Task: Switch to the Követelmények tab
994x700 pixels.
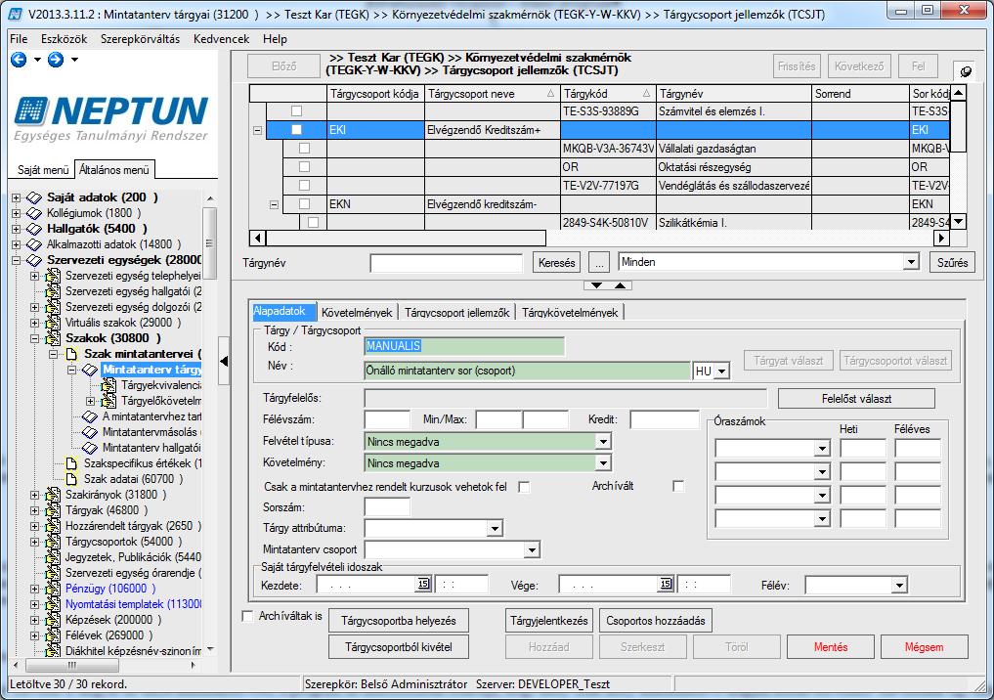Action: pos(357,313)
